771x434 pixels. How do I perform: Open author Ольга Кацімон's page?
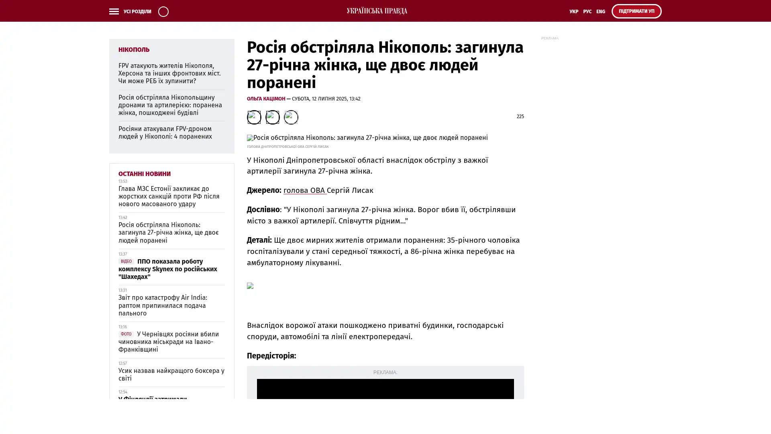point(266,99)
